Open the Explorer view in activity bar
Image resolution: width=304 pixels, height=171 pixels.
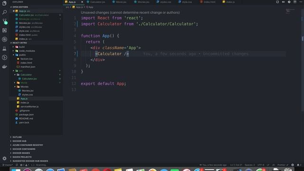4,3
